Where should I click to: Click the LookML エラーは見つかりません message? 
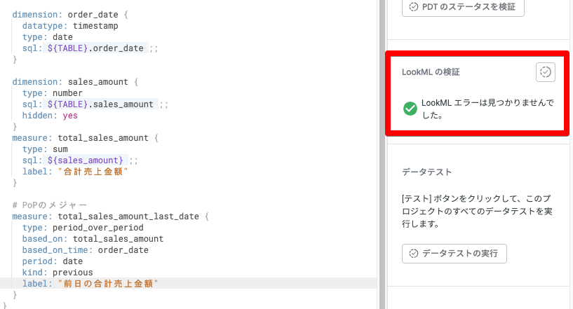point(487,109)
